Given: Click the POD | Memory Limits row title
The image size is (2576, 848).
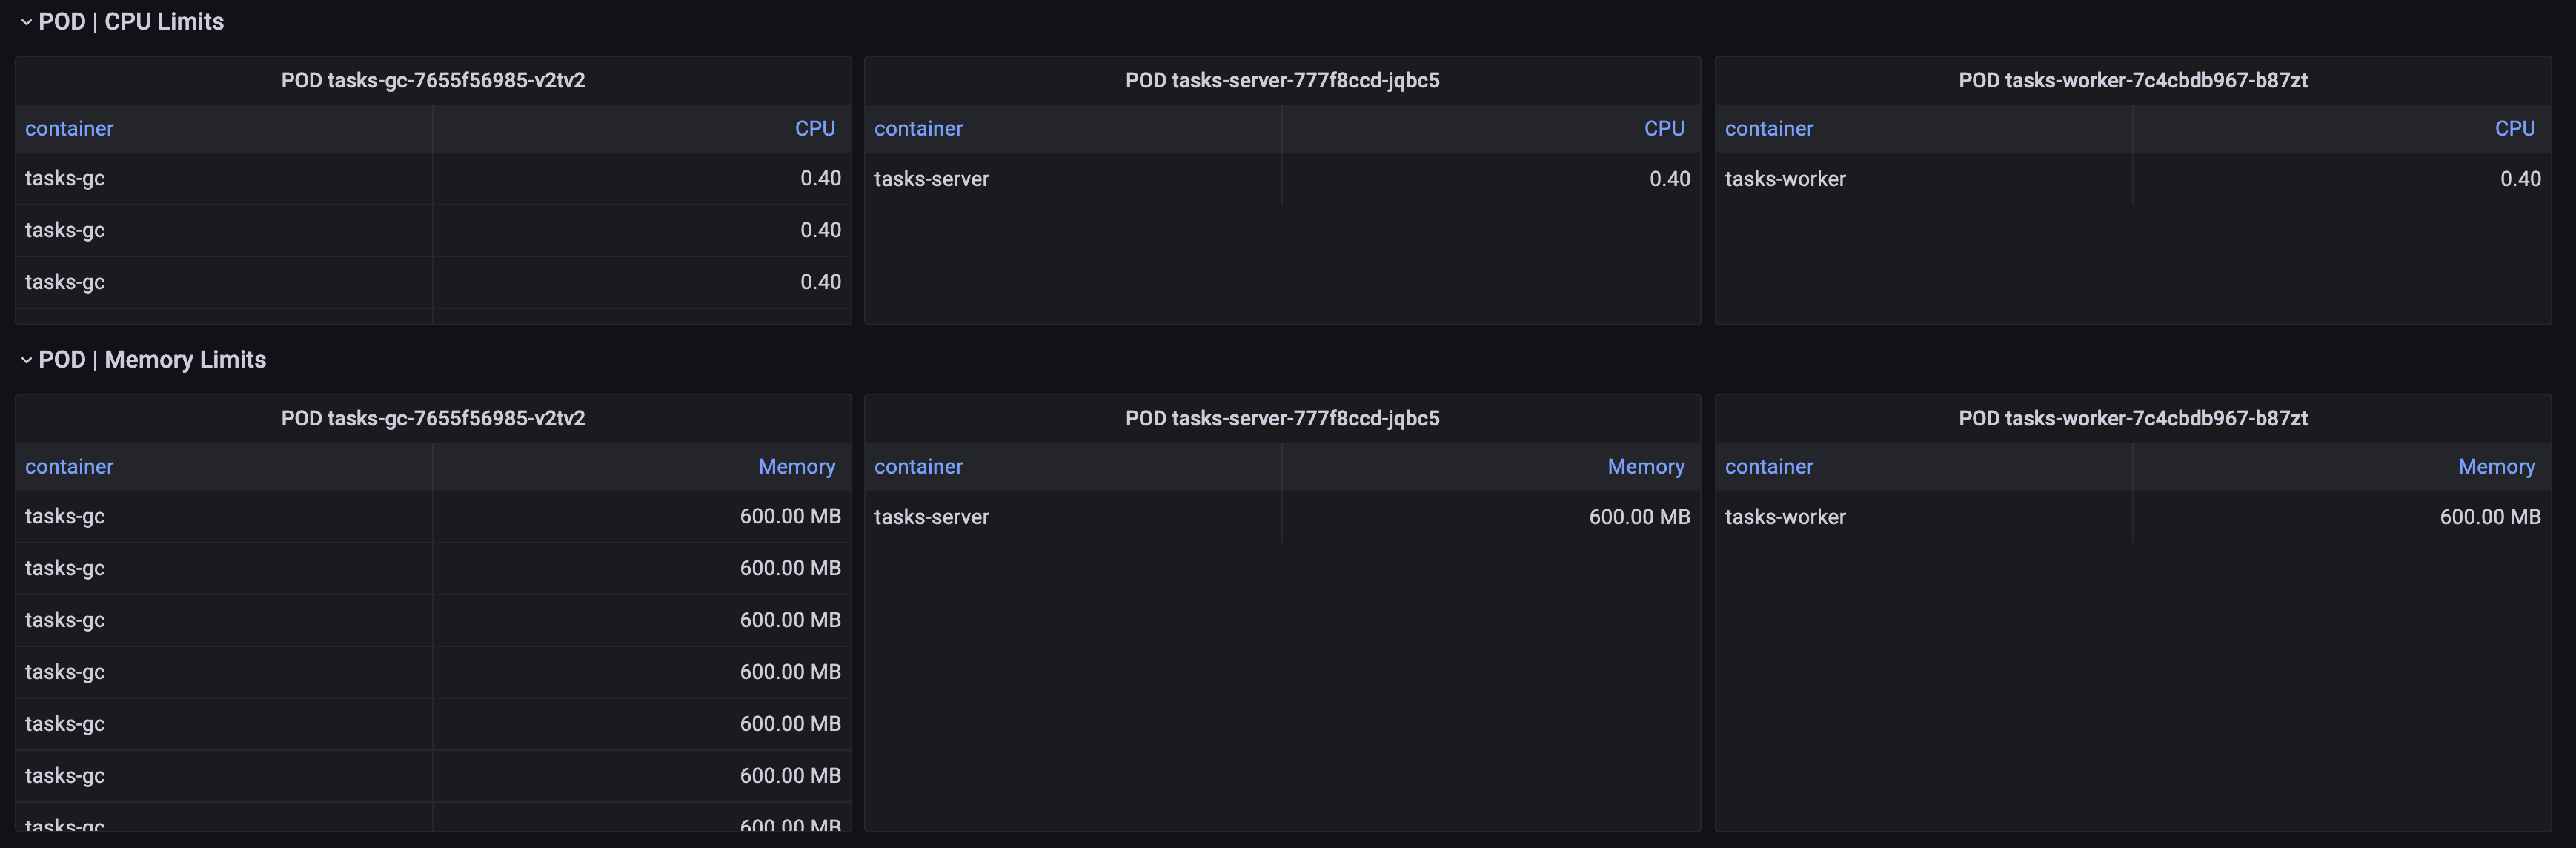Looking at the screenshot, I should coord(152,360).
